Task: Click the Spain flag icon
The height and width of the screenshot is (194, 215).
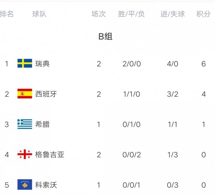Action: 25,94
